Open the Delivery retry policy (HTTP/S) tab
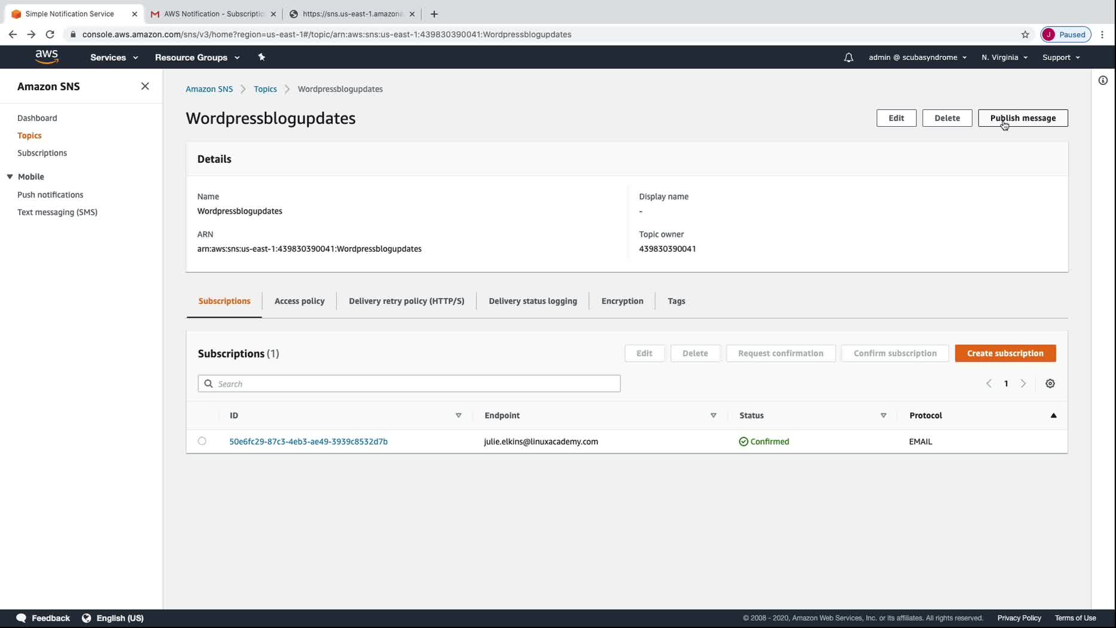The height and width of the screenshot is (628, 1116). tap(407, 301)
